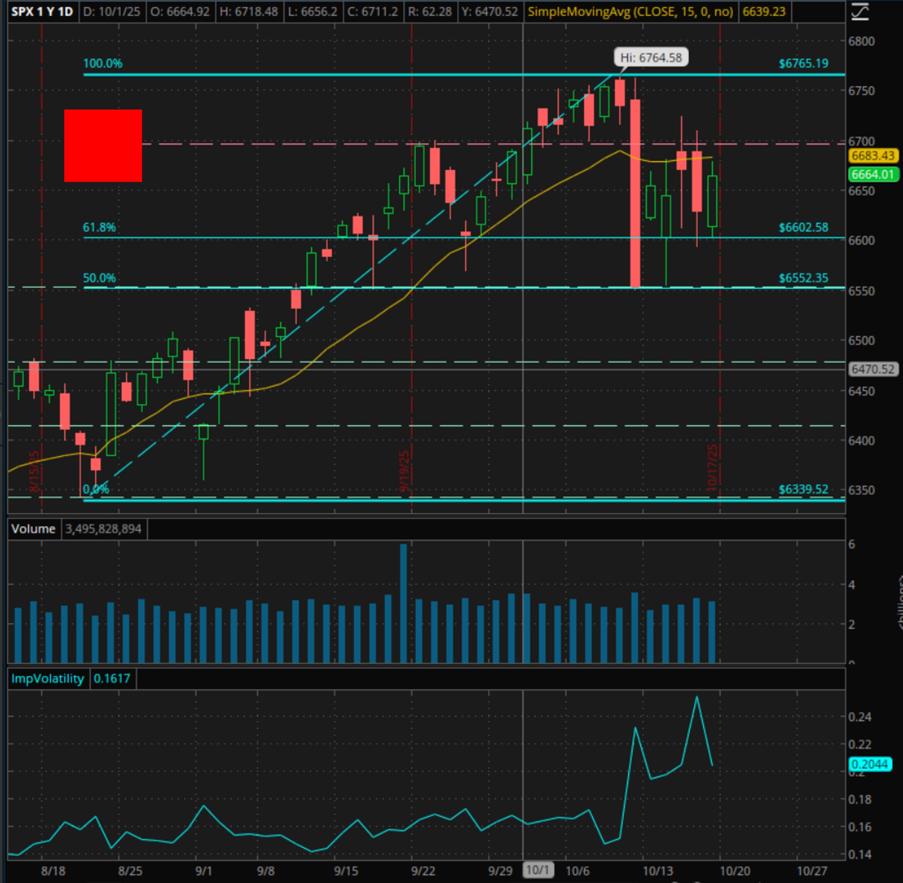Click the 6639.23 moving average value field
Viewport: 903px width, 883px height.
(764, 11)
